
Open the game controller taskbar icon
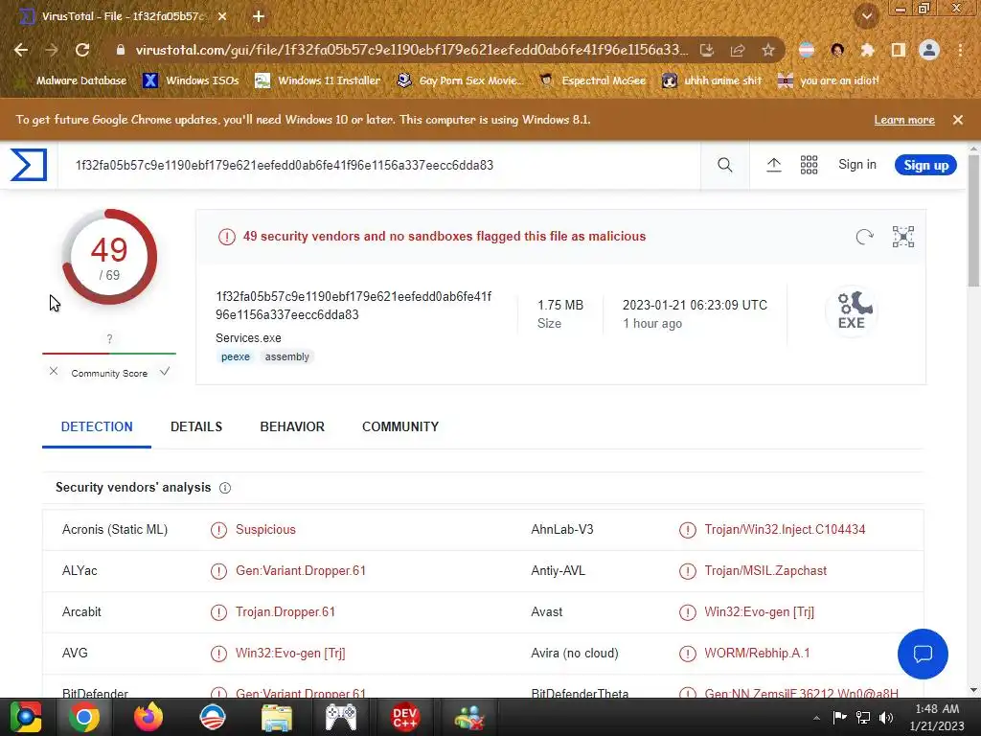[x=341, y=717]
